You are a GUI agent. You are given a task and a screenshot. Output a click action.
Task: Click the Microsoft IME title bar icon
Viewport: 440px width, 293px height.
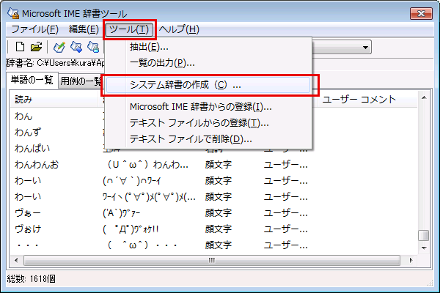(13, 13)
